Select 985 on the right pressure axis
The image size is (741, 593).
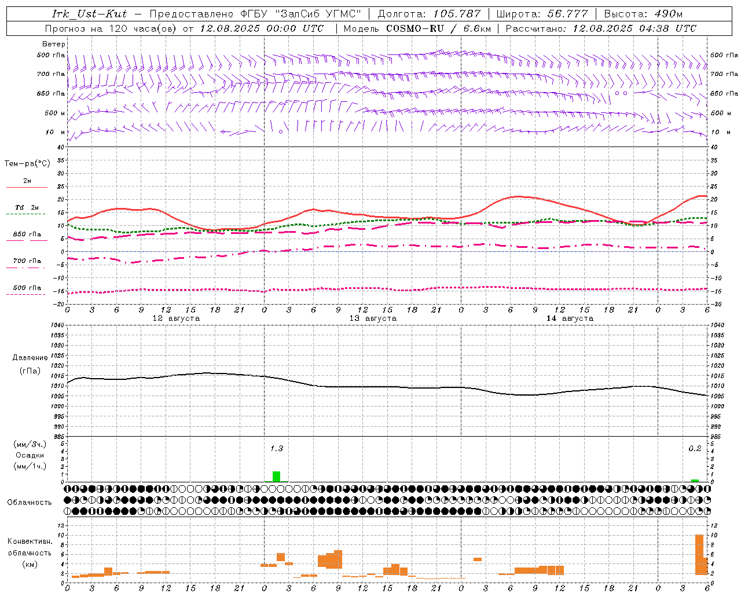tap(717, 437)
